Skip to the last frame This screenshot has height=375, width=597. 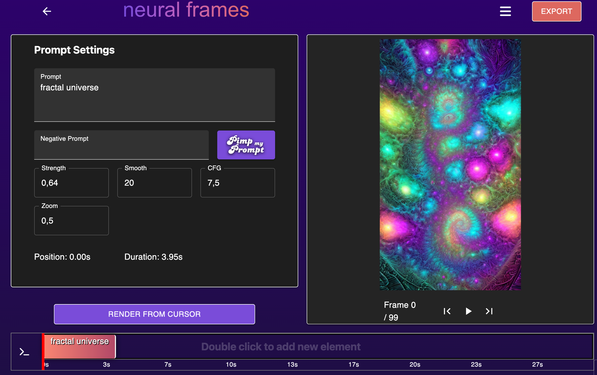(489, 311)
